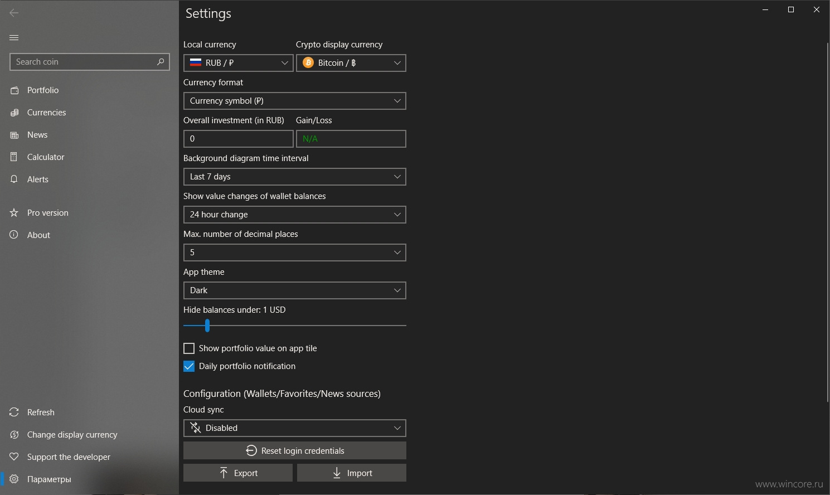Image resolution: width=830 pixels, height=495 pixels.
Task: Expand the Cloud sync Disabled dropdown
Action: 295,428
